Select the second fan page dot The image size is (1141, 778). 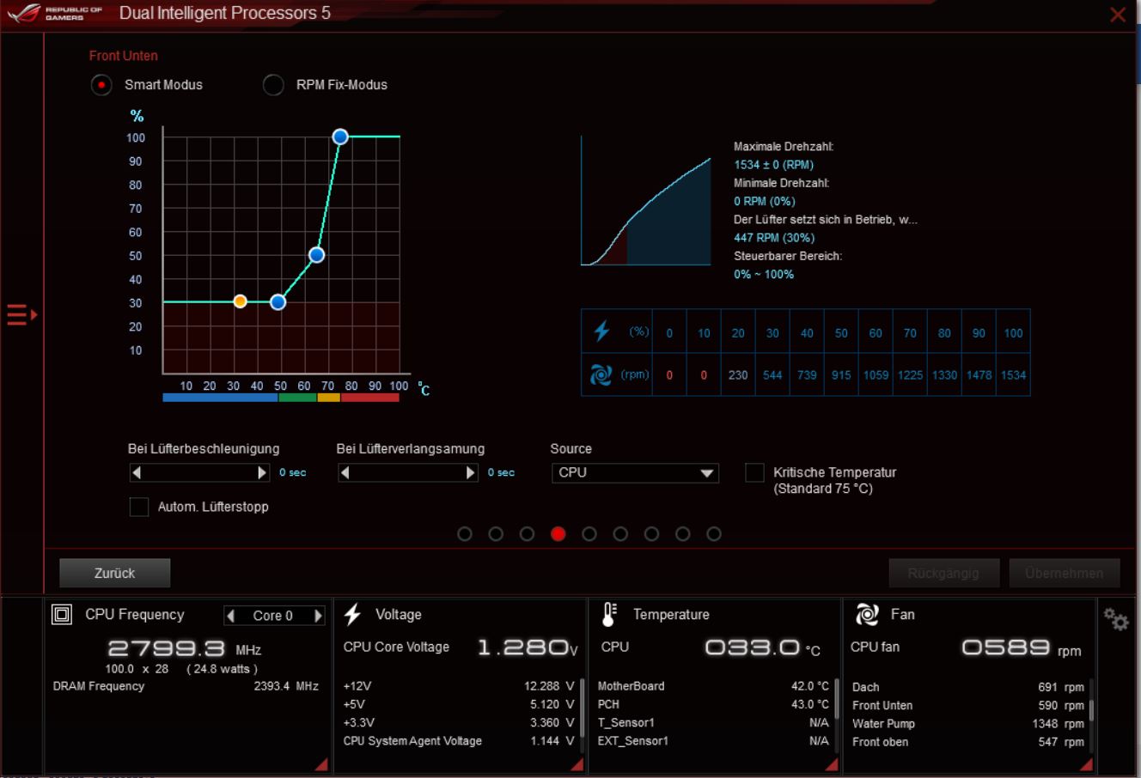click(x=496, y=534)
